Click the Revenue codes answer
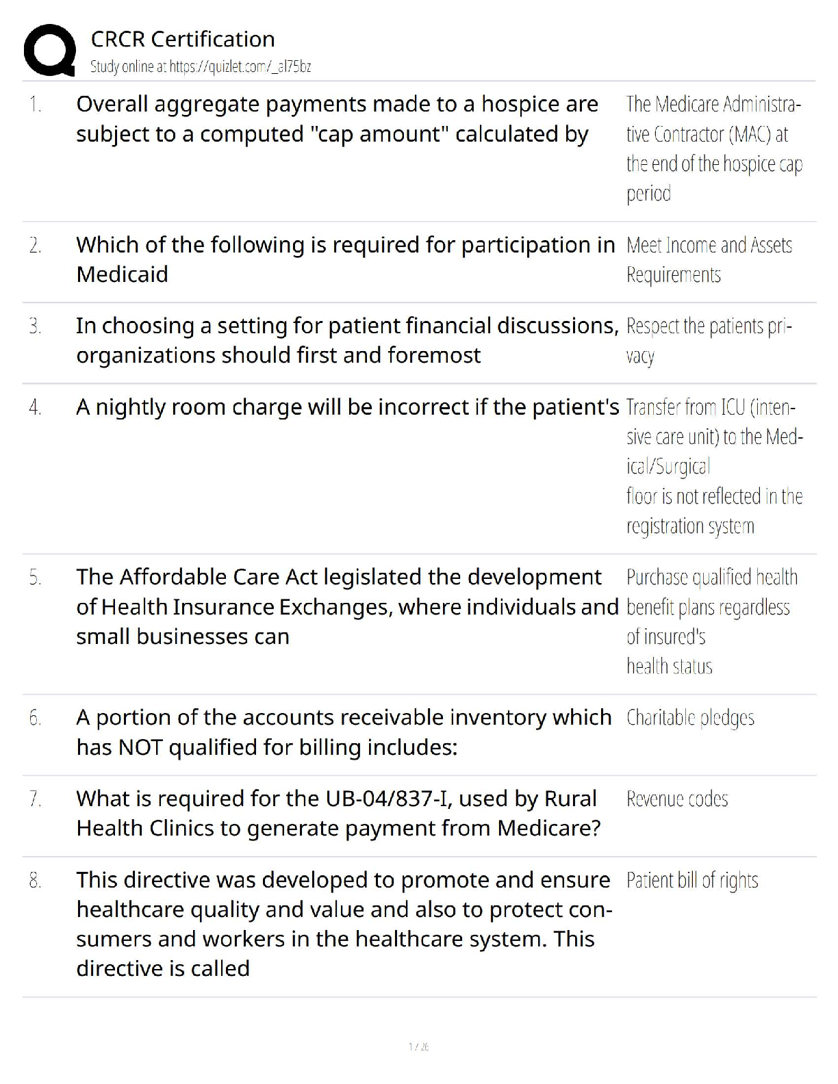The image size is (838, 1084). pyautogui.click(x=677, y=799)
